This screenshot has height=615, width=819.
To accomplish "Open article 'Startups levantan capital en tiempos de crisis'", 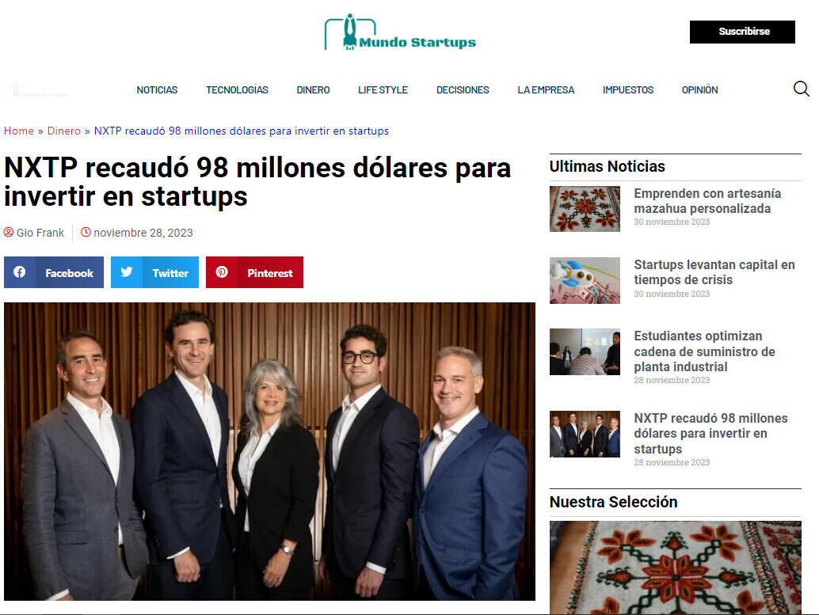I will point(714,272).
